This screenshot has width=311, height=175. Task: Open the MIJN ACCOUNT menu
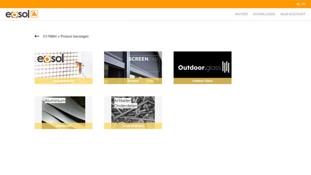pyautogui.click(x=293, y=14)
